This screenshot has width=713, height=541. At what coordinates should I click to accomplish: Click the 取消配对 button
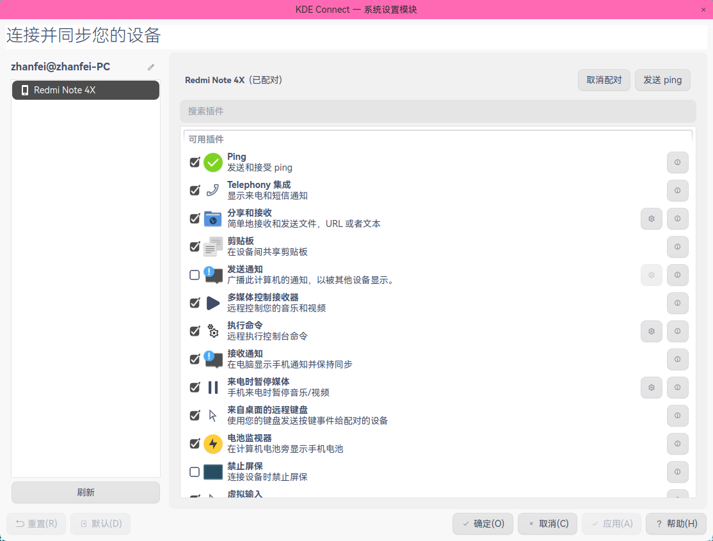[x=604, y=80]
